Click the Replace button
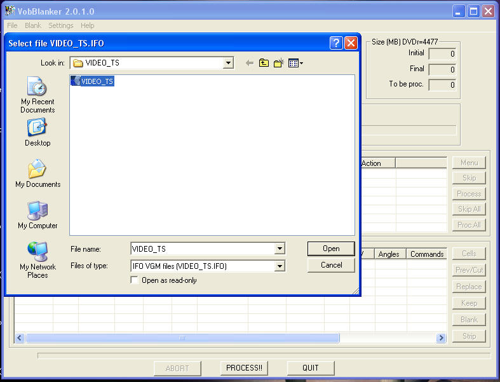This screenshot has height=382, width=500. coord(469,287)
